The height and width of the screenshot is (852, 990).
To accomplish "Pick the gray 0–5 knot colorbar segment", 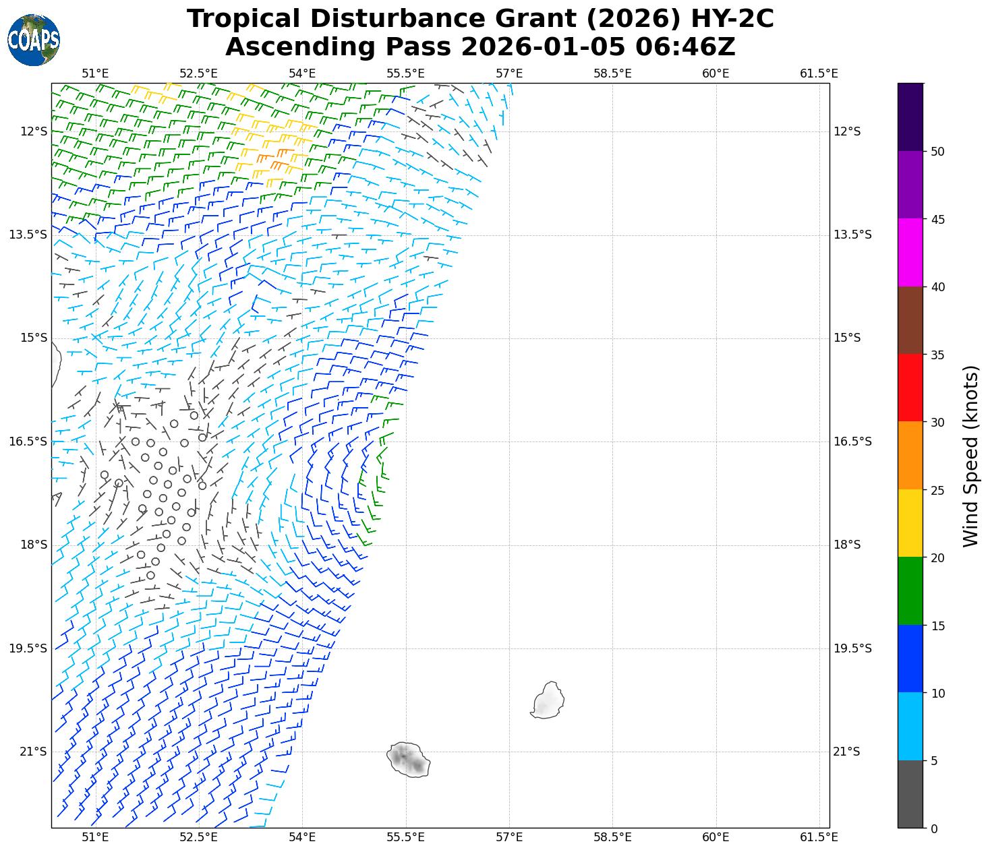I will pos(910,794).
